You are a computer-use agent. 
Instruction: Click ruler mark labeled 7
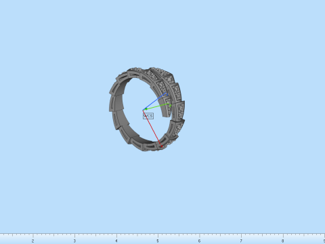(241, 241)
